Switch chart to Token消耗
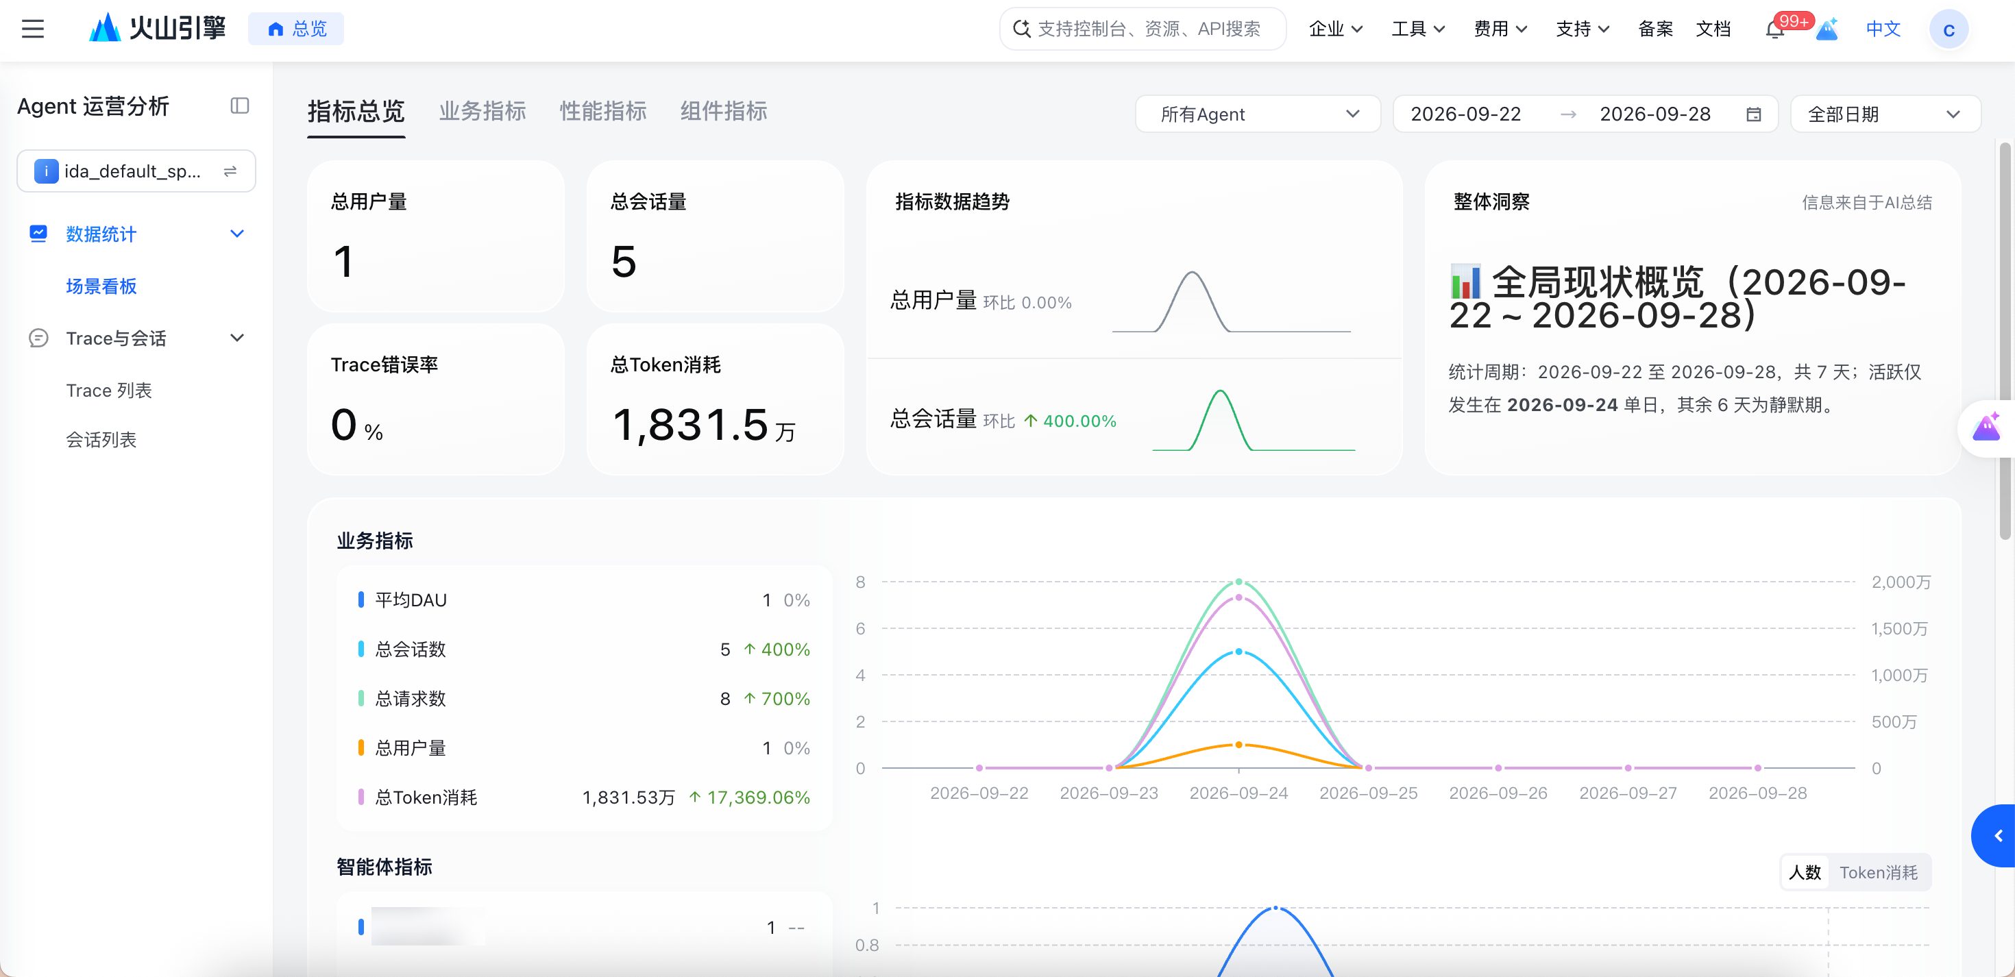Image resolution: width=2015 pixels, height=977 pixels. tap(1878, 872)
